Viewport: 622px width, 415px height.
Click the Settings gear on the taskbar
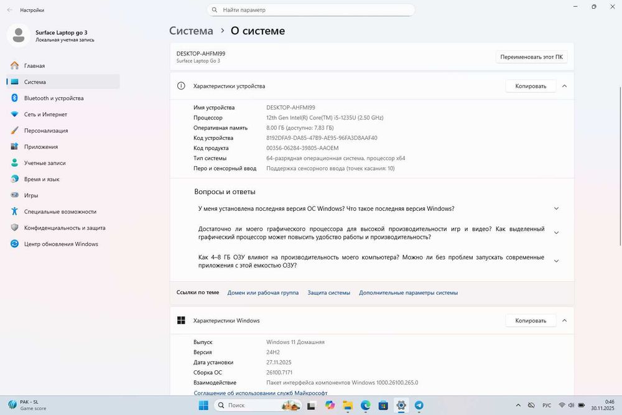(401, 405)
